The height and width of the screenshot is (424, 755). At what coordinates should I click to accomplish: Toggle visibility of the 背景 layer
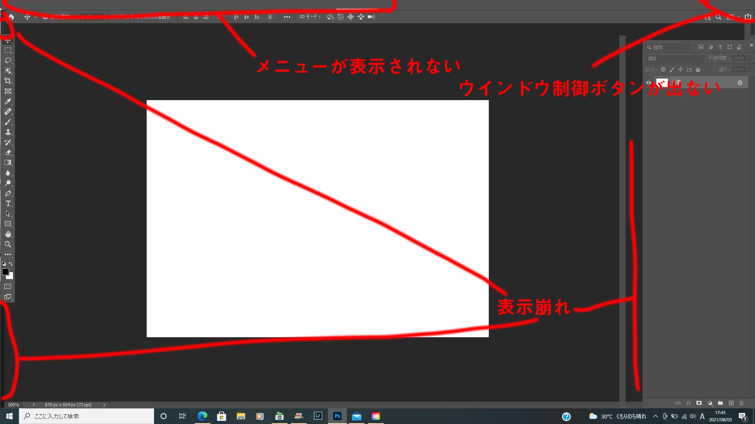[649, 83]
